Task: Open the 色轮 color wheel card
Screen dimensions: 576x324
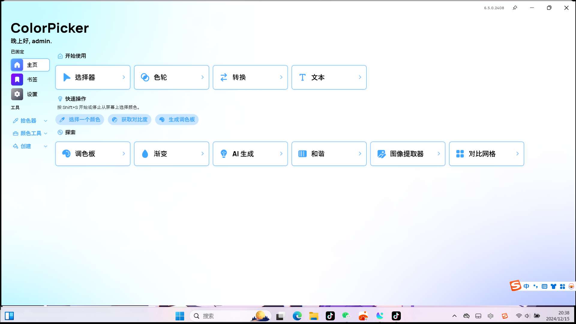Action: (x=171, y=77)
